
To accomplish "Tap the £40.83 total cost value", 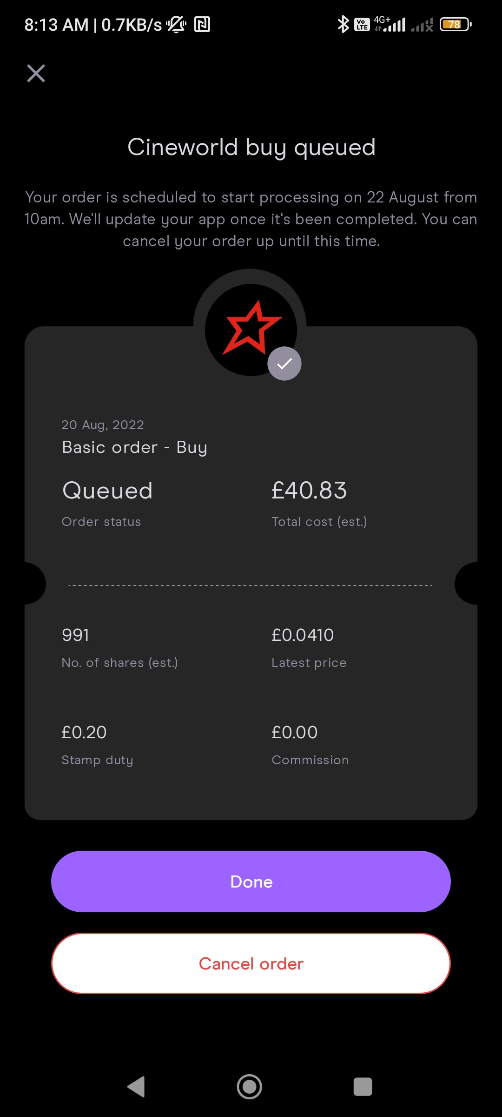I will coord(309,491).
